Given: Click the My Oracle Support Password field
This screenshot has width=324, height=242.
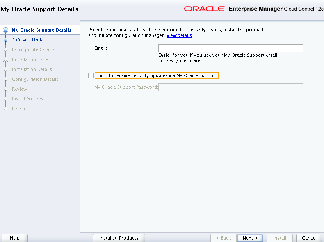Looking at the screenshot, I should tap(230, 87).
